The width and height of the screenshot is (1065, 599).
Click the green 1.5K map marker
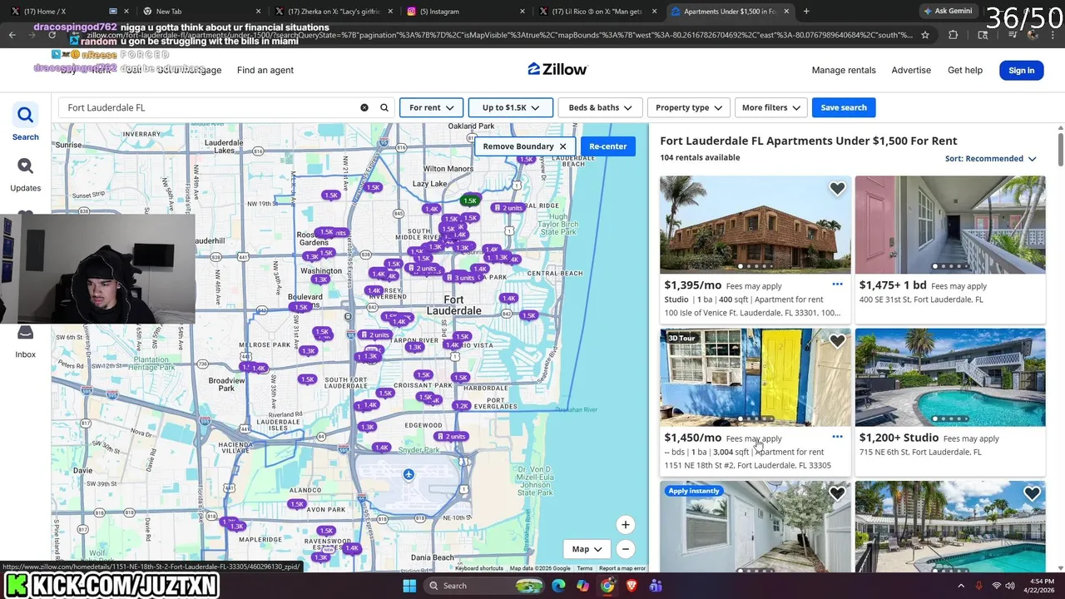coord(470,200)
